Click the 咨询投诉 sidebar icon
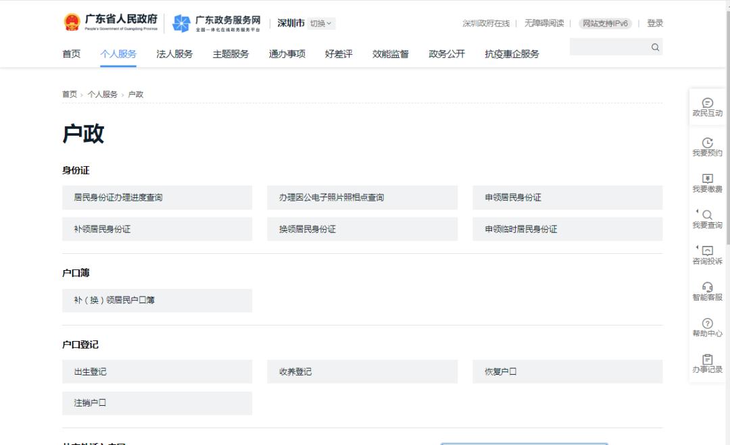The width and height of the screenshot is (730, 445). [x=707, y=251]
